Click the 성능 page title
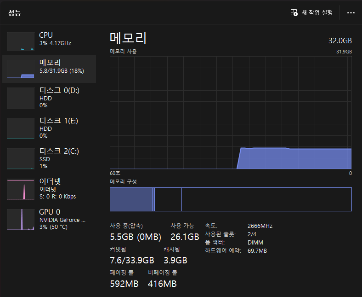The width and height of the screenshot is (362, 297). click(x=15, y=13)
